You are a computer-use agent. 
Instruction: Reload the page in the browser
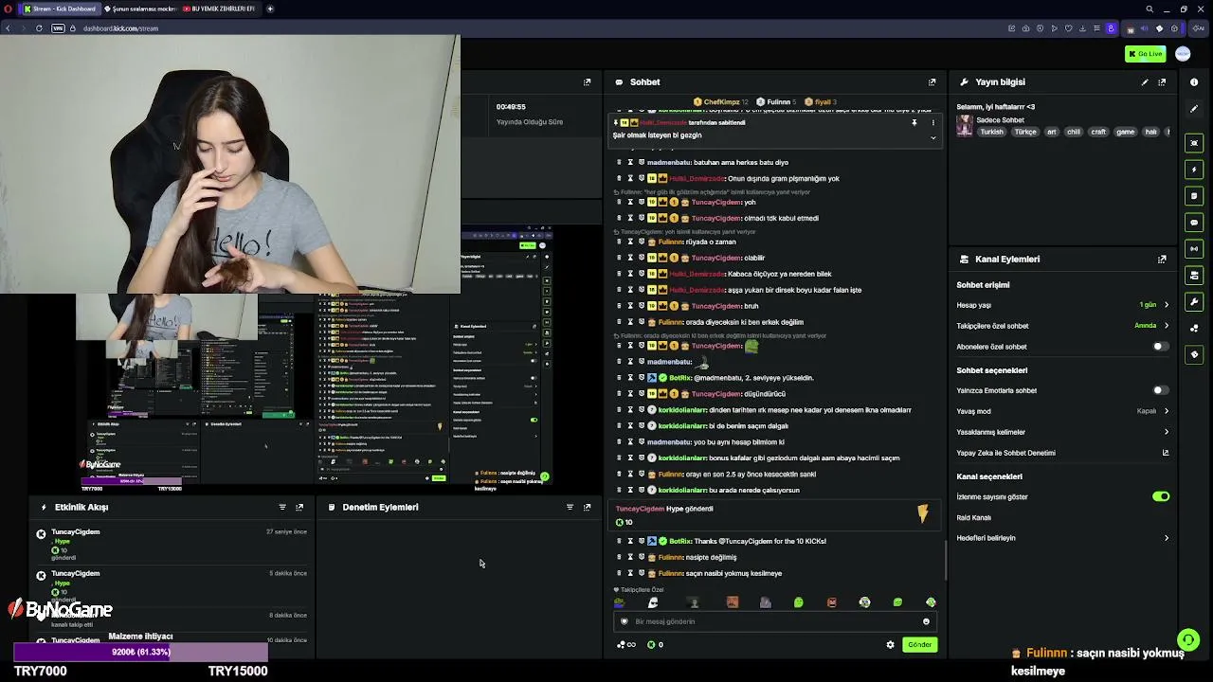click(39, 28)
